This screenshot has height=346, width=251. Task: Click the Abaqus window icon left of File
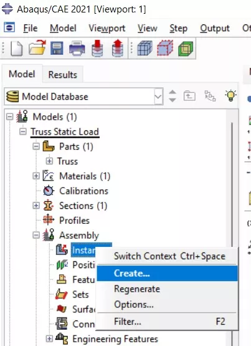(9, 27)
